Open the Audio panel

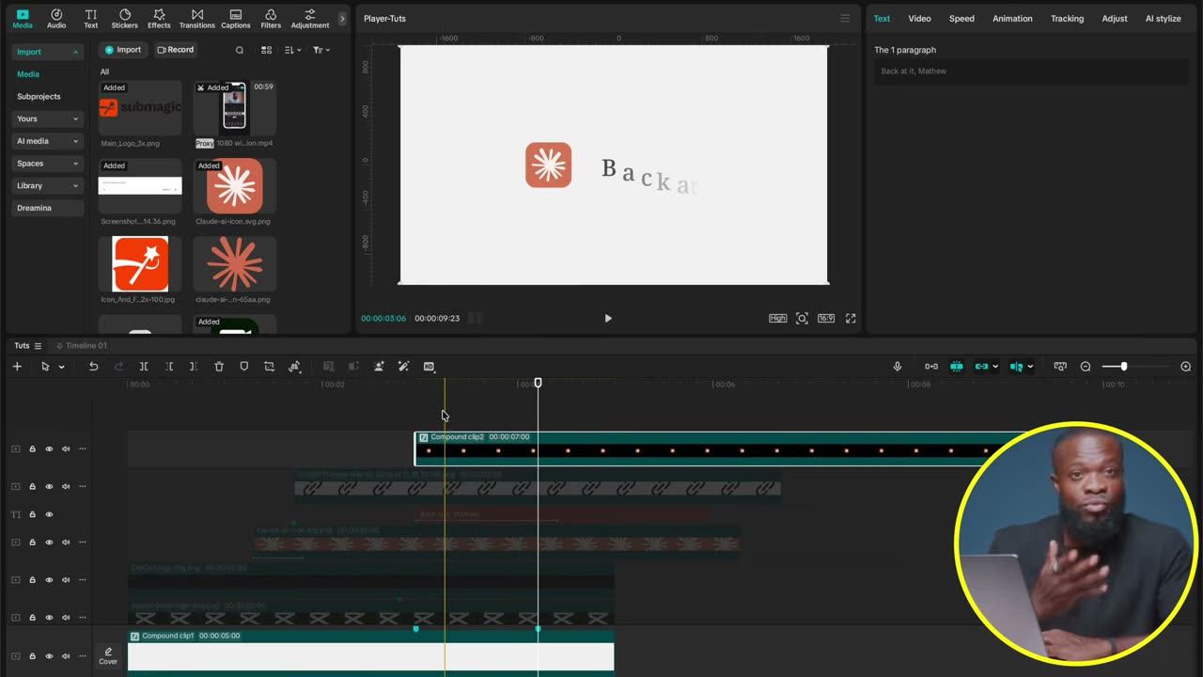[56, 19]
